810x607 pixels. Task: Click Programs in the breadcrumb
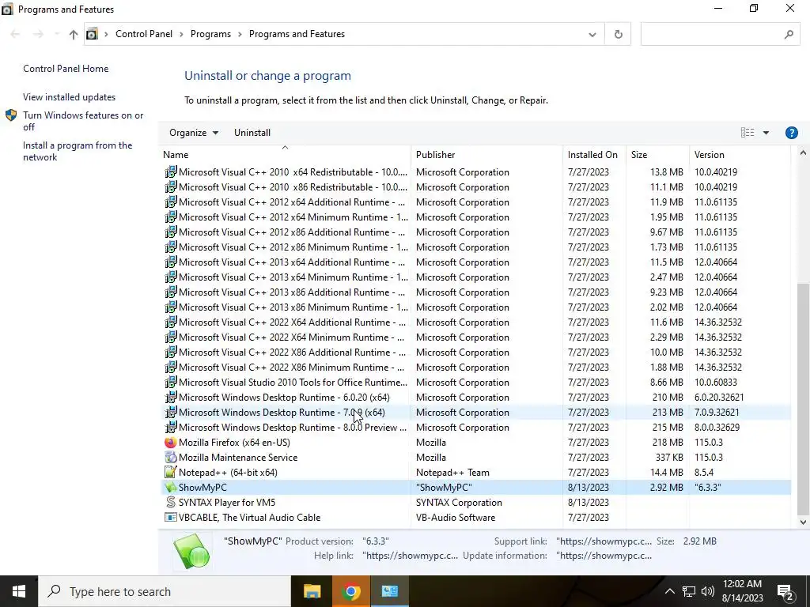coord(210,34)
